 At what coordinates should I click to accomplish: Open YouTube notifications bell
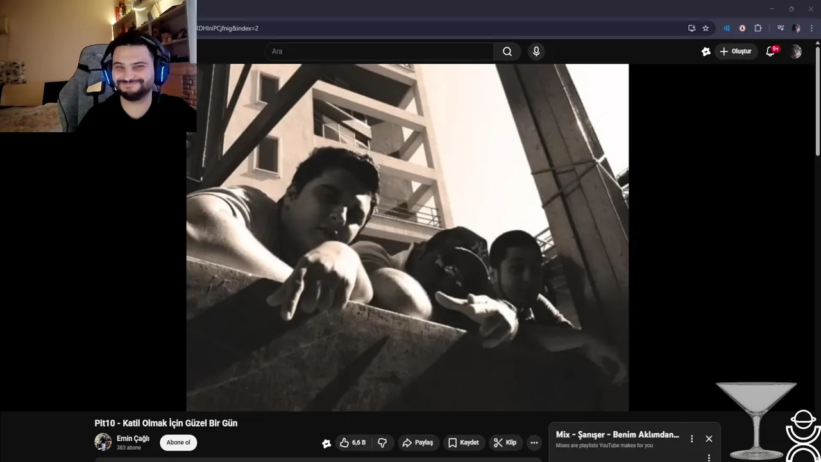click(x=771, y=51)
